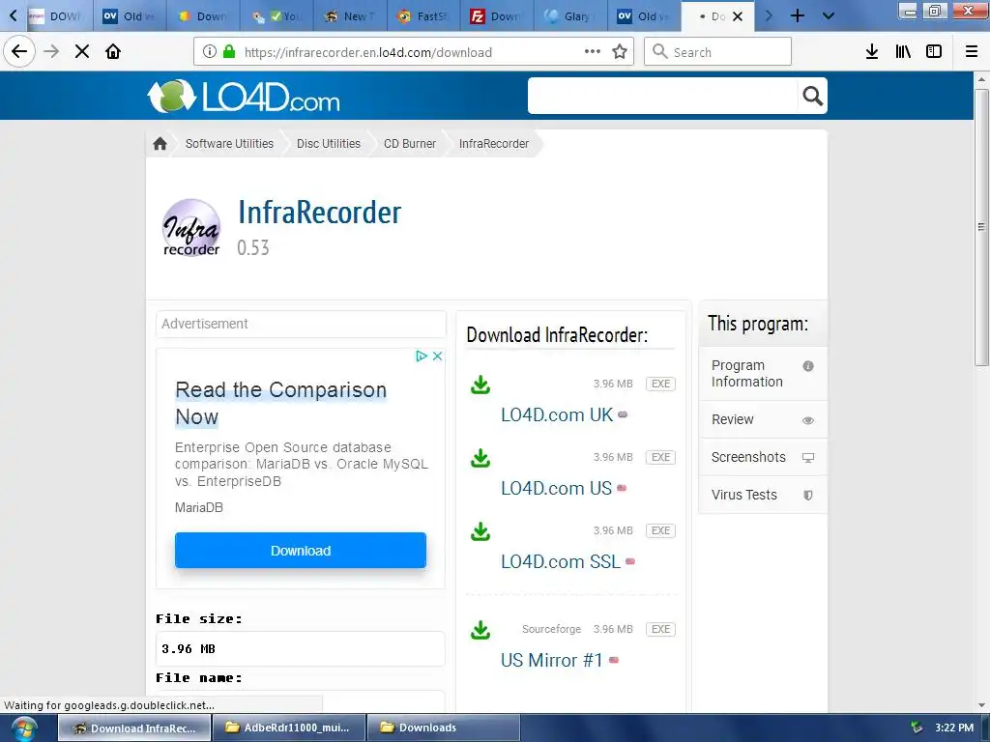Click the browser Search box

(x=718, y=52)
